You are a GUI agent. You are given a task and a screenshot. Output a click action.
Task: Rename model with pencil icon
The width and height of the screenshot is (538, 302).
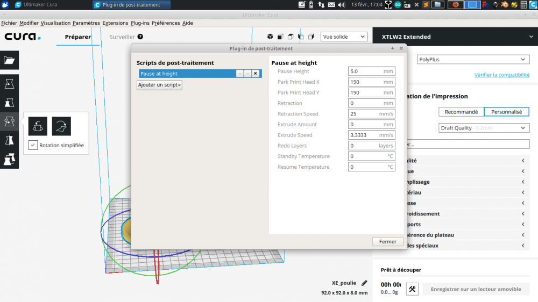(x=364, y=283)
